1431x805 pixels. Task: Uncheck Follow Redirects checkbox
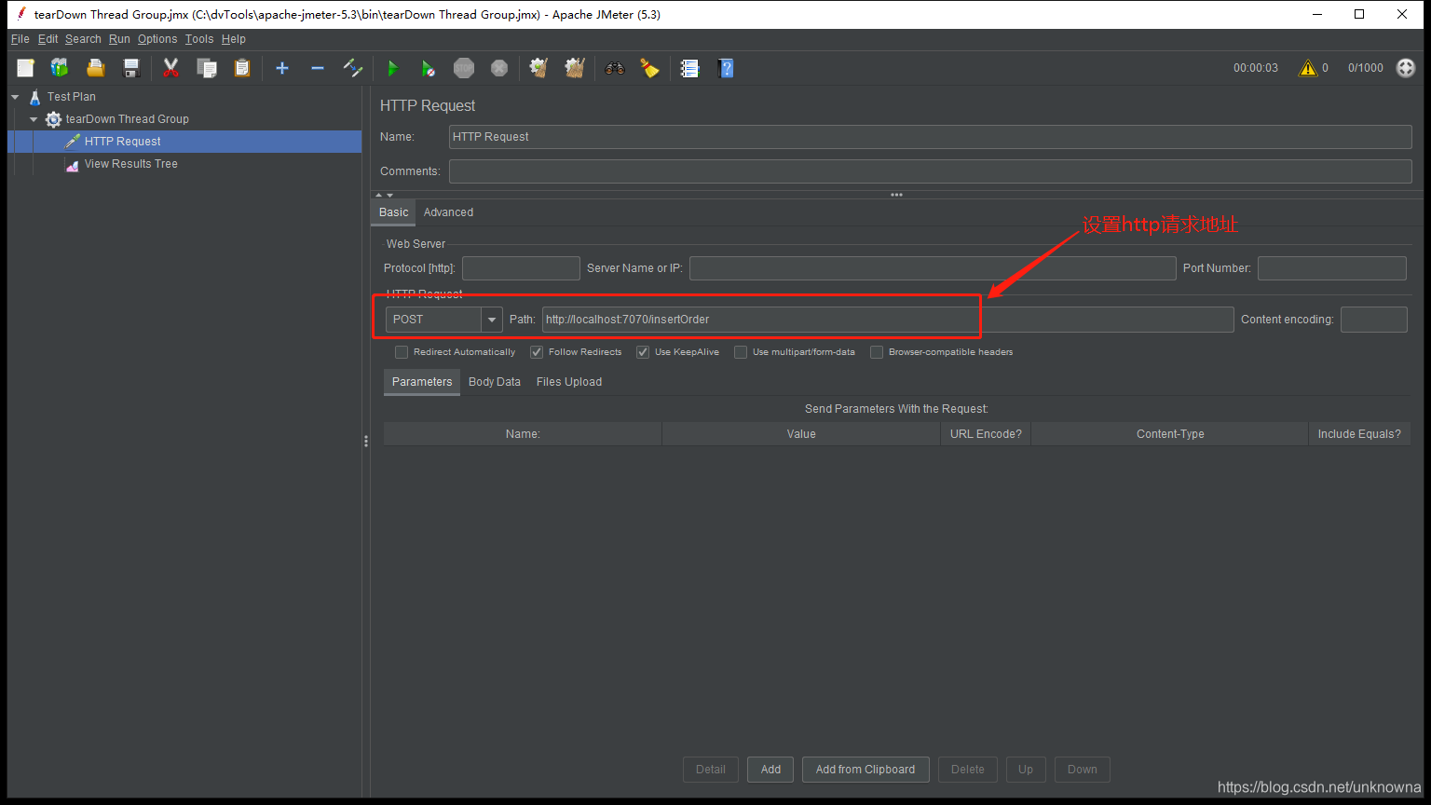click(x=537, y=352)
